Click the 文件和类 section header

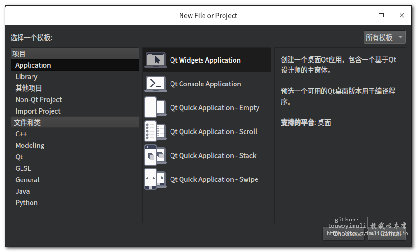pyautogui.click(x=75, y=122)
